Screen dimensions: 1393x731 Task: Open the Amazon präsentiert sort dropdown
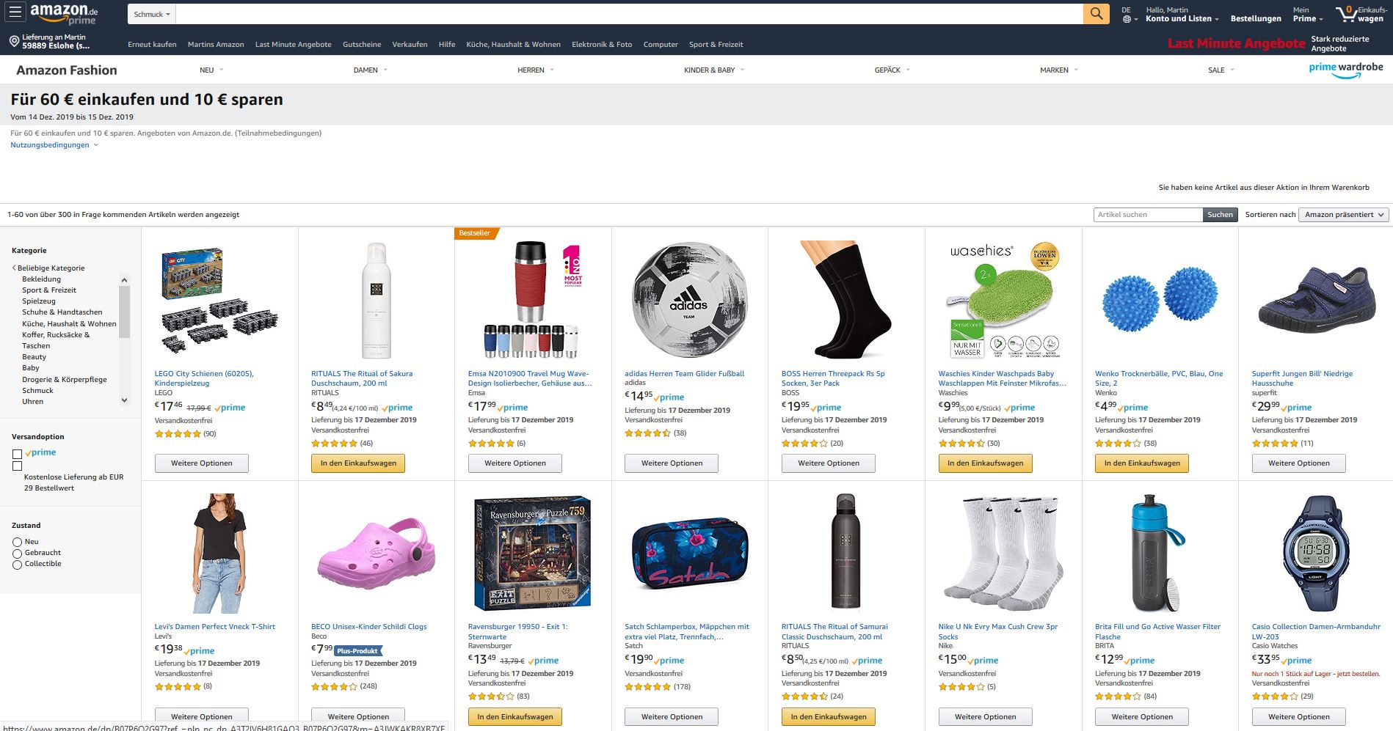click(x=1344, y=215)
